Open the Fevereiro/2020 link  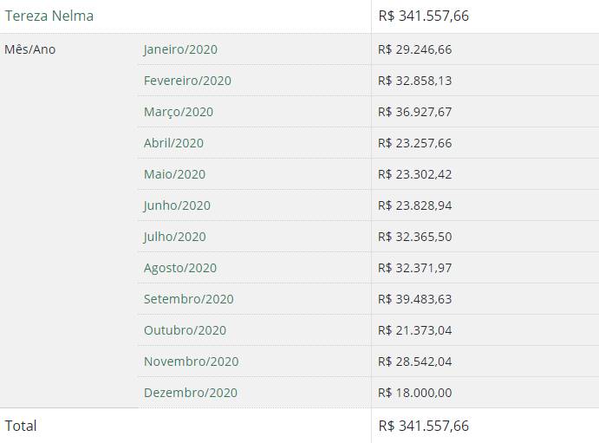(187, 81)
